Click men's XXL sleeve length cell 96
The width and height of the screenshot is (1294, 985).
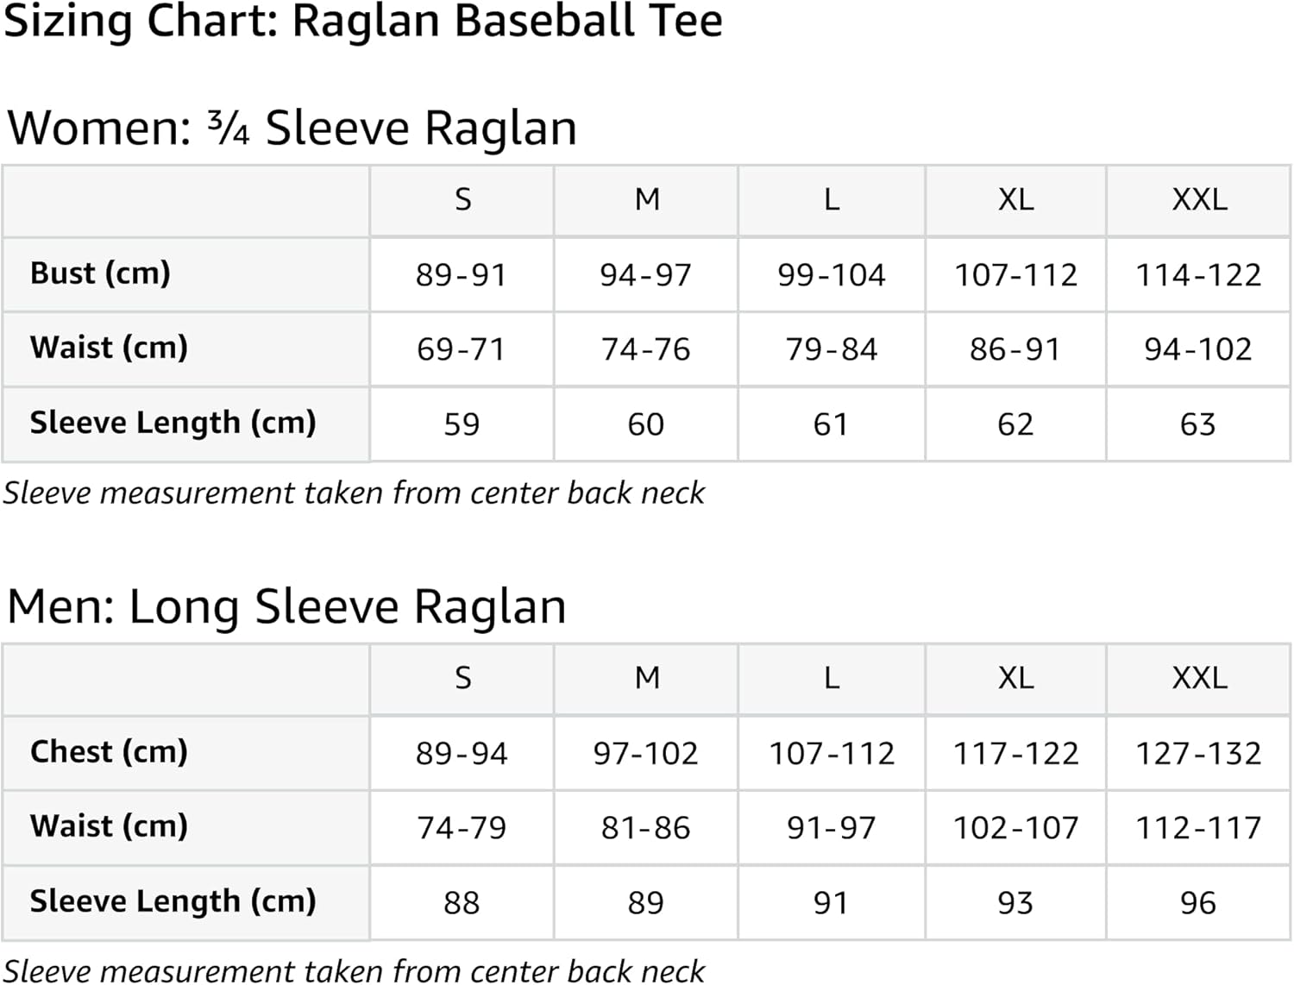[x=1198, y=903]
